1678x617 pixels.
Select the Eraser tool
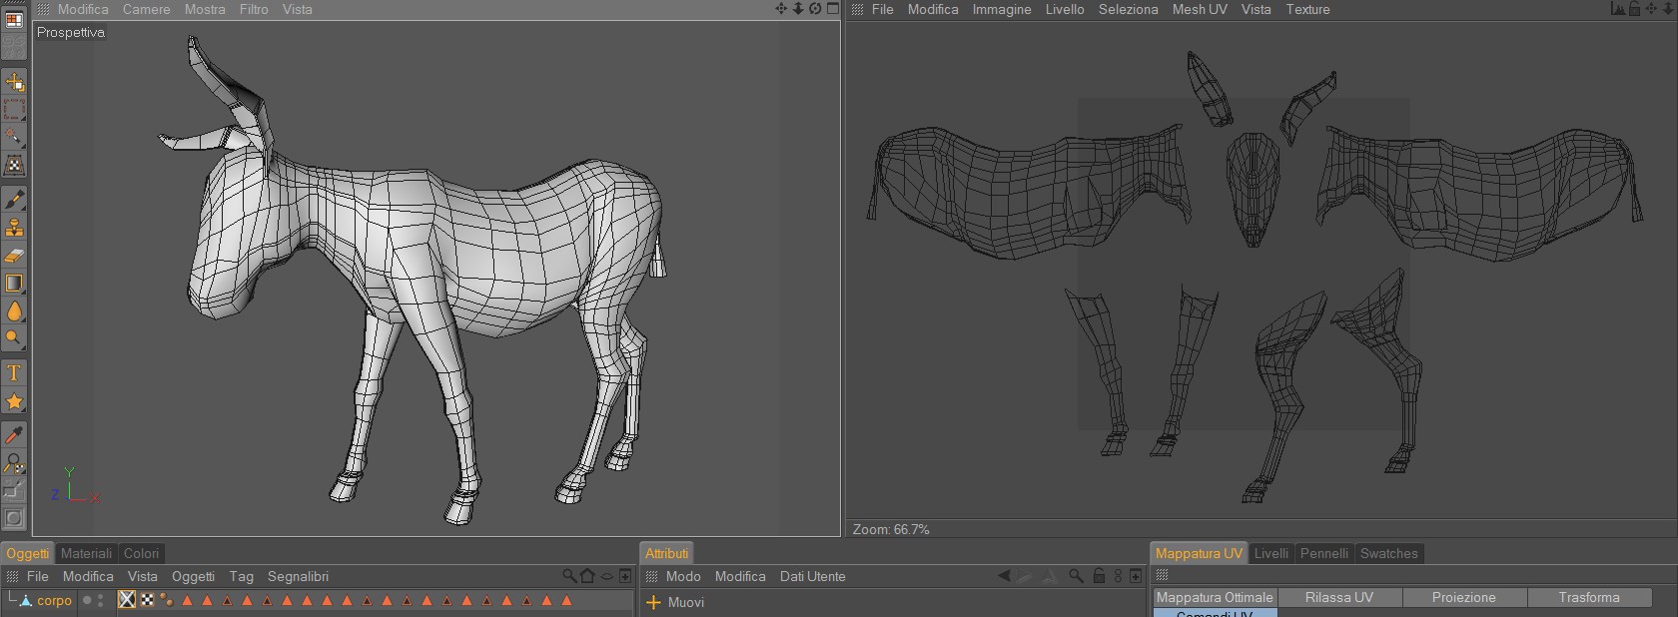(x=14, y=256)
